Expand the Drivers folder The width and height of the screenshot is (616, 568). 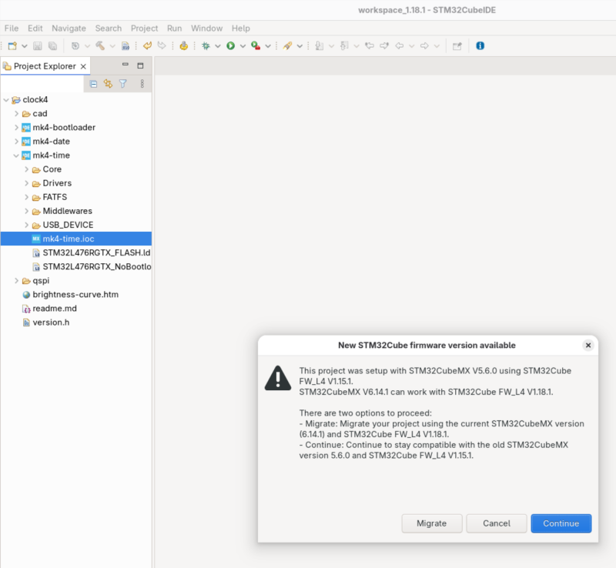(26, 183)
